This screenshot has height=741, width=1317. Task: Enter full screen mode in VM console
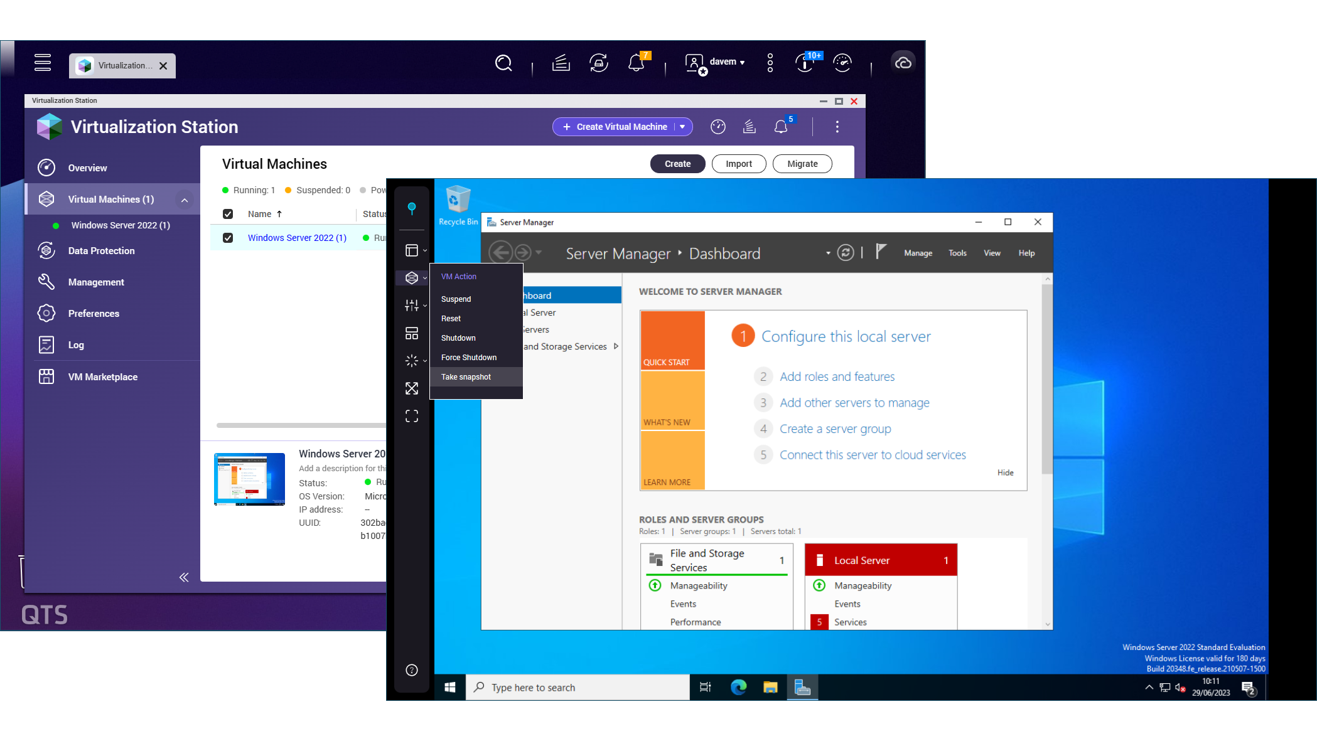[x=412, y=416]
